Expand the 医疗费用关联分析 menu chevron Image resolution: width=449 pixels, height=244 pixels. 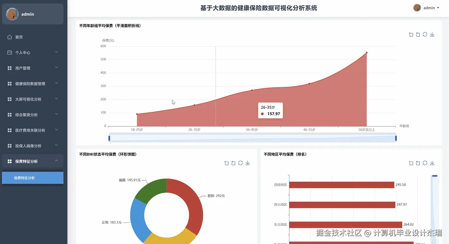(x=56, y=130)
